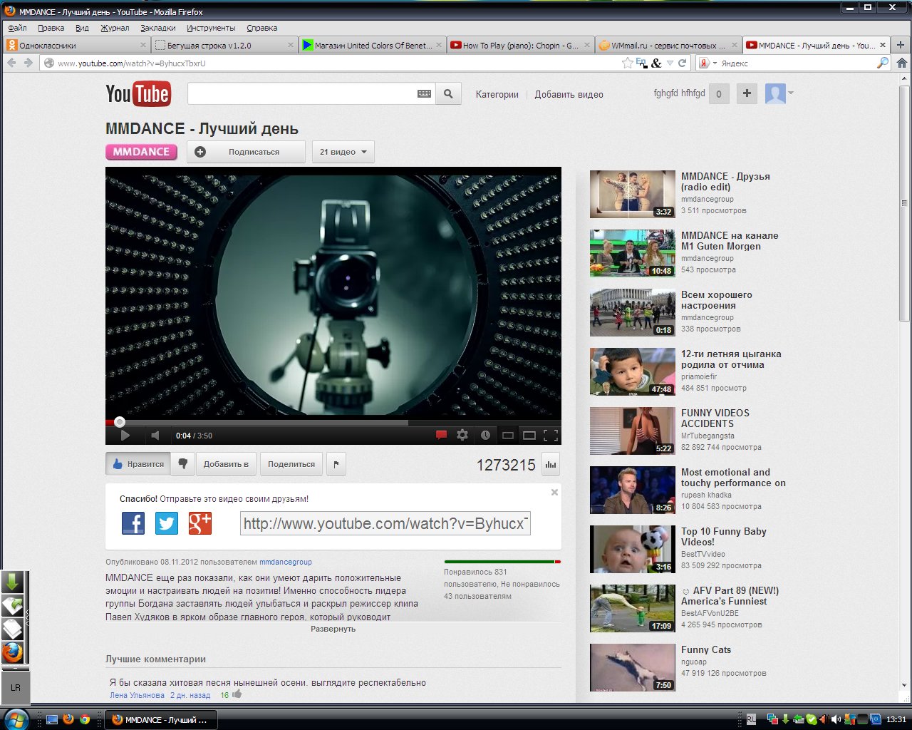Play the video
The image size is (912, 730).
[x=125, y=435]
